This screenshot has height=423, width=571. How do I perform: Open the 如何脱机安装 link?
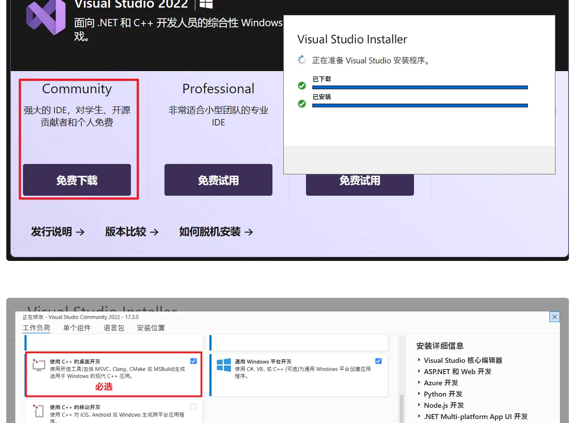click(216, 232)
